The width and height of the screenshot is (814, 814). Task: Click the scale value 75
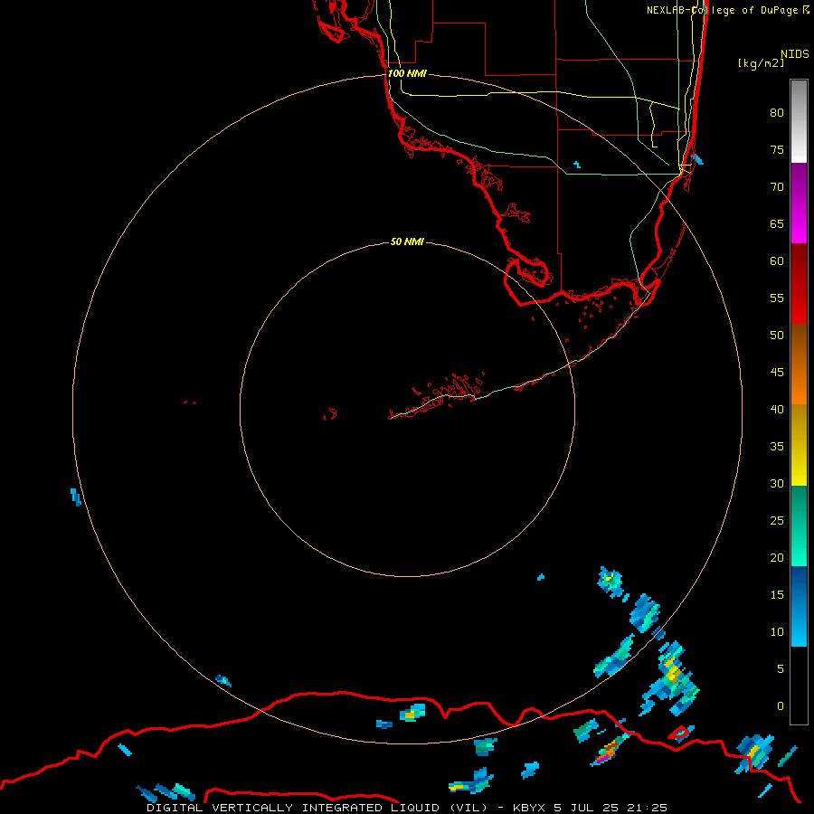coord(777,150)
